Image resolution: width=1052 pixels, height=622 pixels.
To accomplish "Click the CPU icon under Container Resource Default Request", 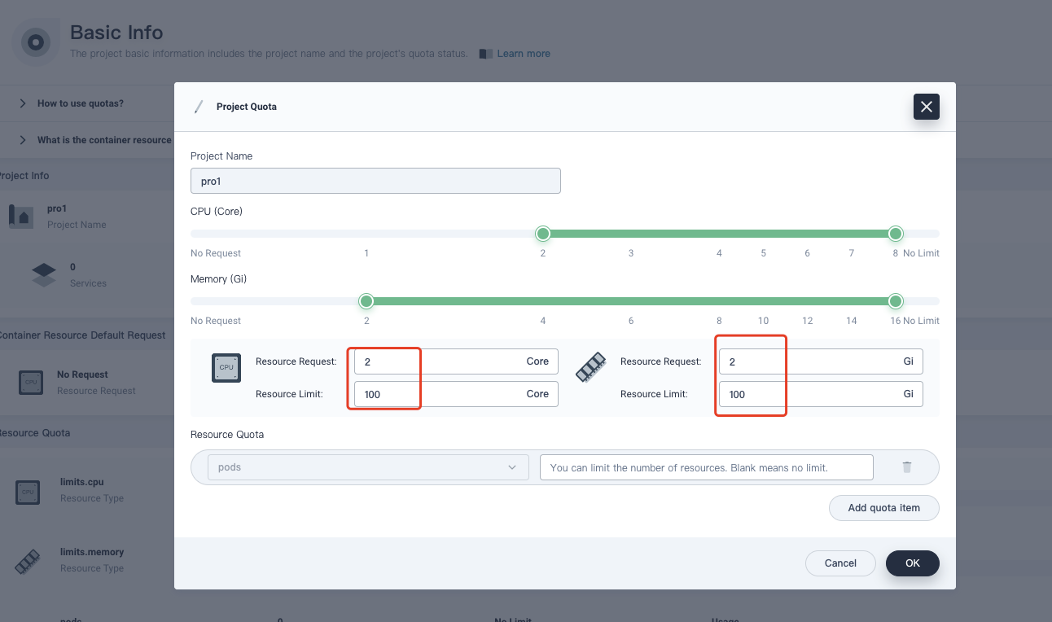I will 30,382.
